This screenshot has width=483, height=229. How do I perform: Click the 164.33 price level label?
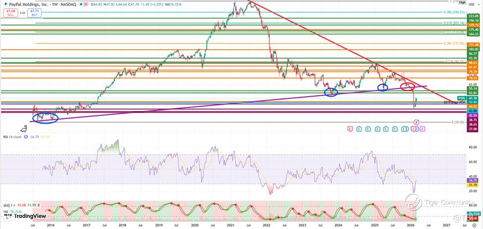tap(473, 34)
